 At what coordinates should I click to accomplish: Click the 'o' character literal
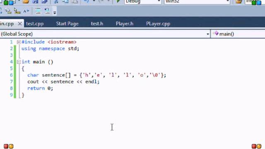point(142,75)
